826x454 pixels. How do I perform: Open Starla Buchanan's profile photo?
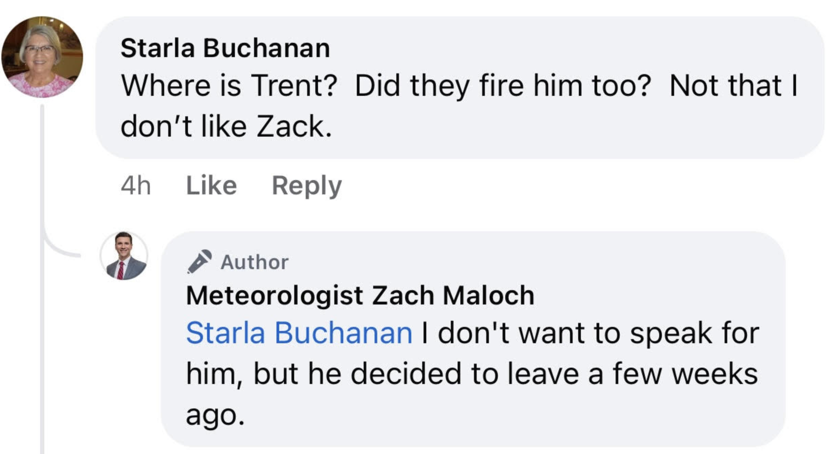tap(42, 57)
